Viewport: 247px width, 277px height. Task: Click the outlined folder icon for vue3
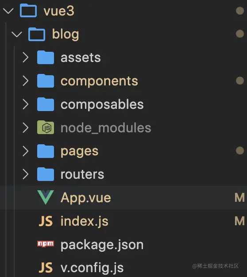point(28,11)
